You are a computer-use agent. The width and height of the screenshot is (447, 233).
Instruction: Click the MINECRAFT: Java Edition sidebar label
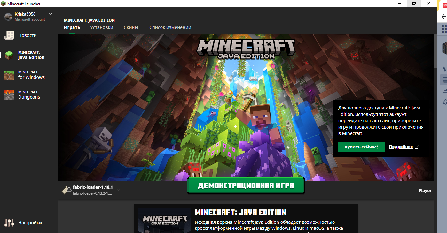point(31,55)
